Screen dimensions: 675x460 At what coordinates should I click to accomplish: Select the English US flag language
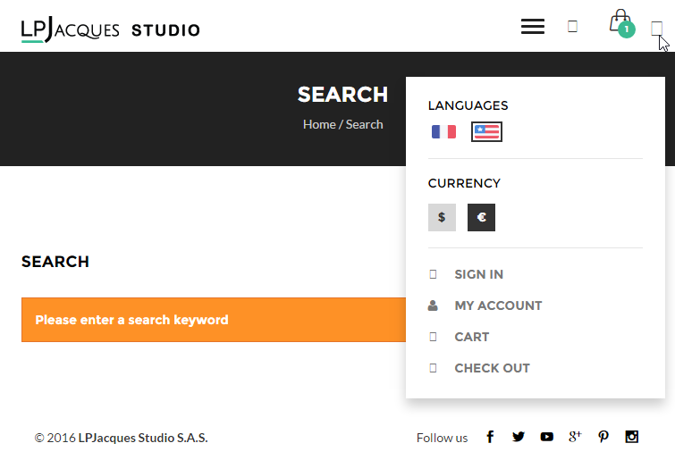tap(486, 131)
